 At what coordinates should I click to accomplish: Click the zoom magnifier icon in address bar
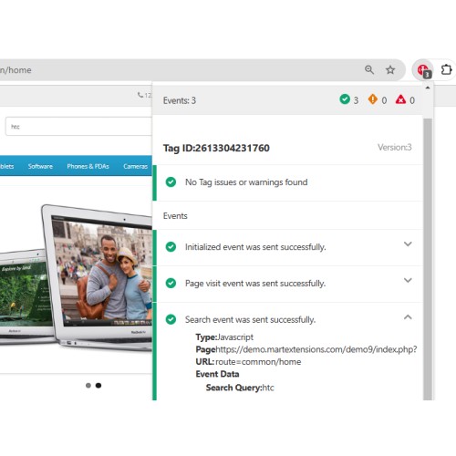click(x=369, y=70)
